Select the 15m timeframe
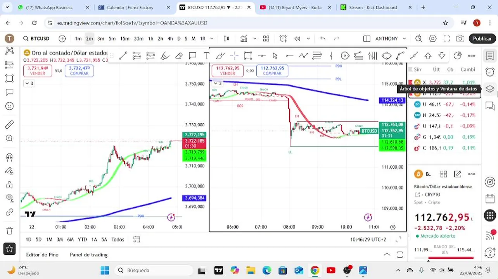Viewport: 498px width, 279px height. click(124, 38)
